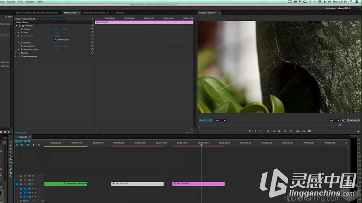Click the Export Frame camera icon

pos(309,131)
